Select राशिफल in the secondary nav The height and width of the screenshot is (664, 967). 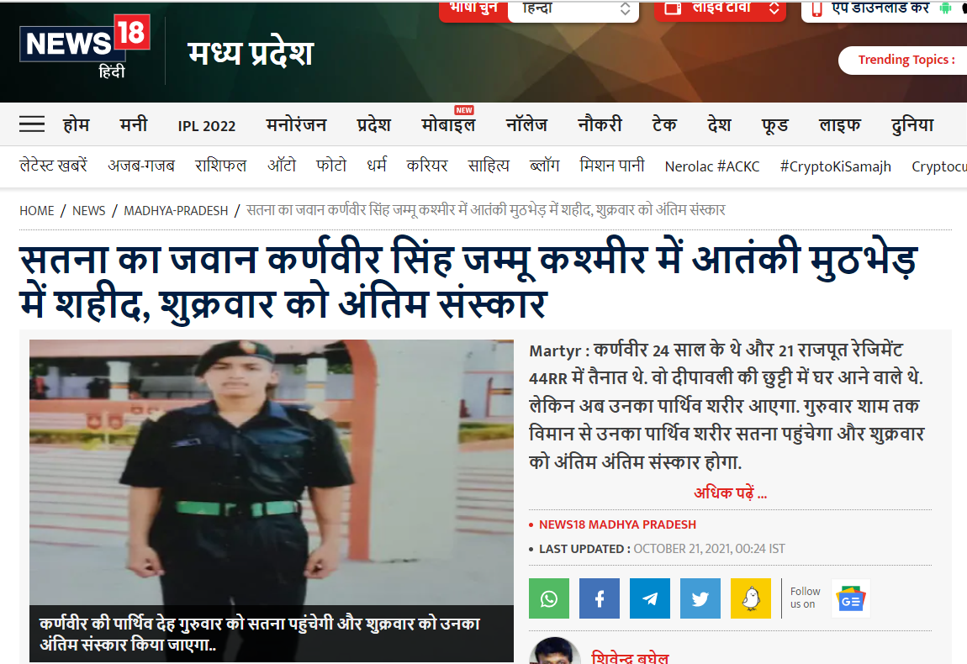pos(220,166)
